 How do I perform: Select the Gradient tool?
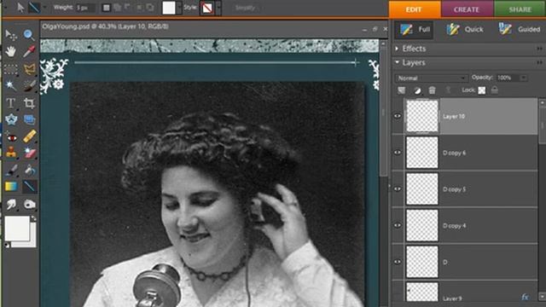(x=11, y=186)
